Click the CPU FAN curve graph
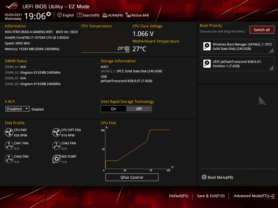This screenshot has height=208, width=278. (137, 149)
